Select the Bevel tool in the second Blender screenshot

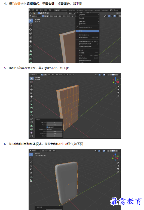(x=32, y=115)
